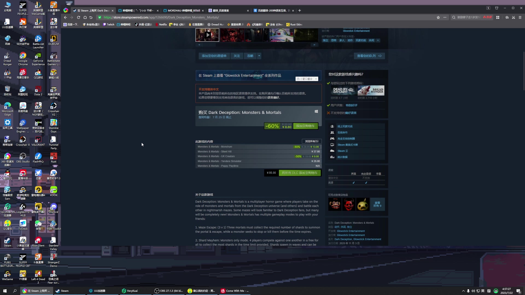525x295 pixels.
Task: Click the 恐怖 horror tag
Action: [334, 40]
